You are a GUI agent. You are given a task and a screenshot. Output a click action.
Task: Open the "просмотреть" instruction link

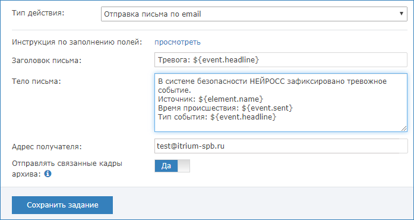(x=178, y=42)
